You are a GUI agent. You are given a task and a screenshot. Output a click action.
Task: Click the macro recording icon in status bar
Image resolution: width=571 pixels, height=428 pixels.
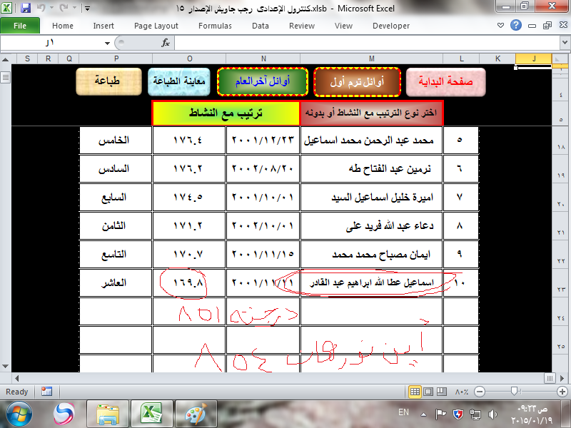(x=46, y=392)
